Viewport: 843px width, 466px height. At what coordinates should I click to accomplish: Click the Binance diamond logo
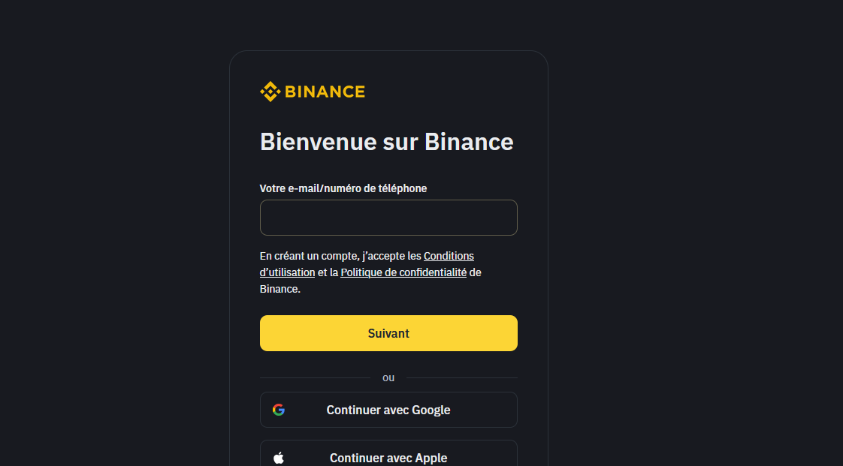pos(268,91)
